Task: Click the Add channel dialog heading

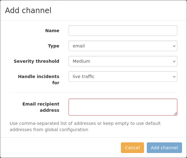Action: [28, 10]
